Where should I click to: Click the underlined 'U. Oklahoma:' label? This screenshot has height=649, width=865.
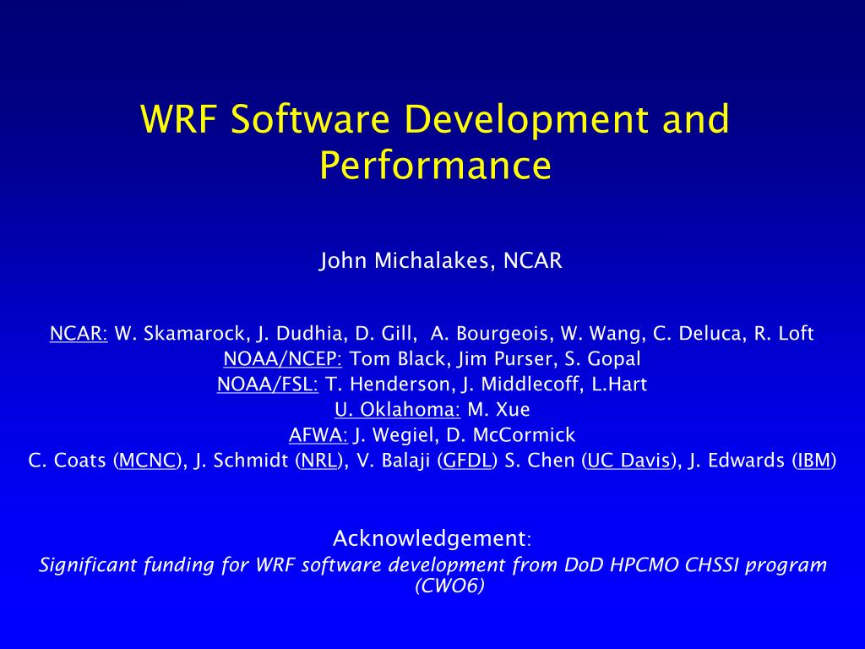coord(397,410)
